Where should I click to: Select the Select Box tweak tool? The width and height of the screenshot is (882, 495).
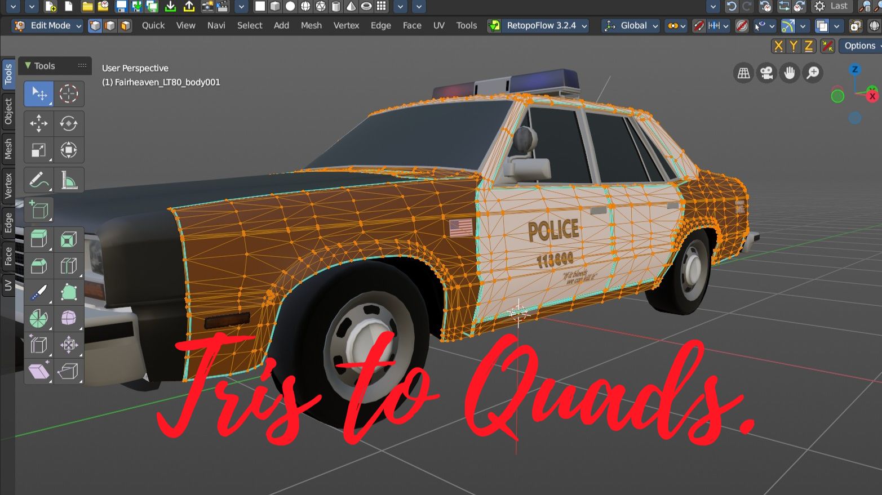tap(39, 93)
